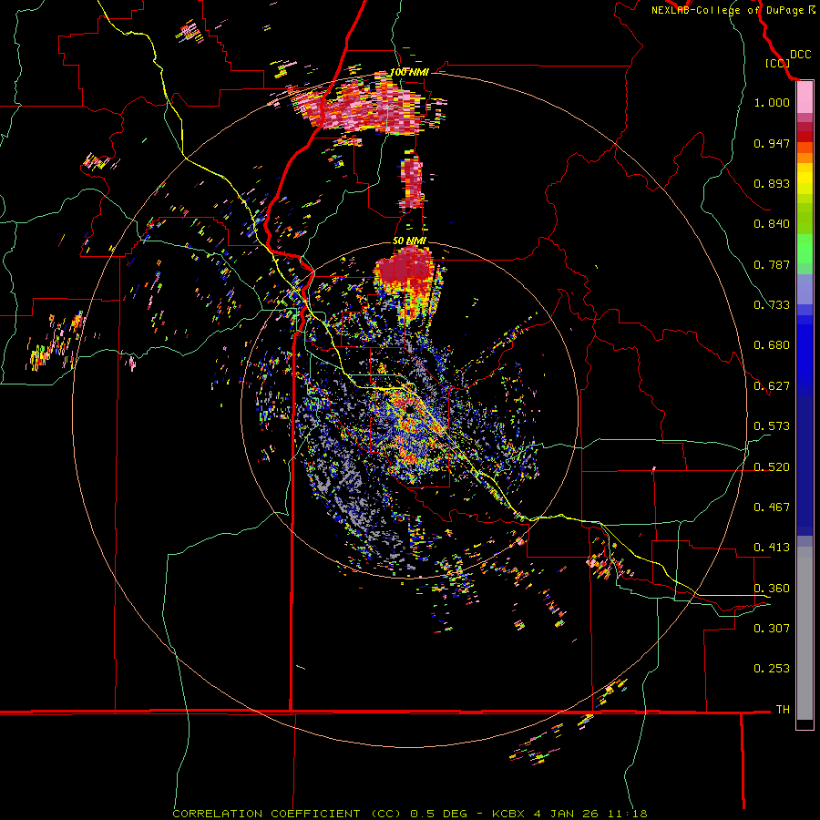Viewport: 820px width, 820px height.
Task: Click the 0.627 scale value label
Action: [x=772, y=386]
